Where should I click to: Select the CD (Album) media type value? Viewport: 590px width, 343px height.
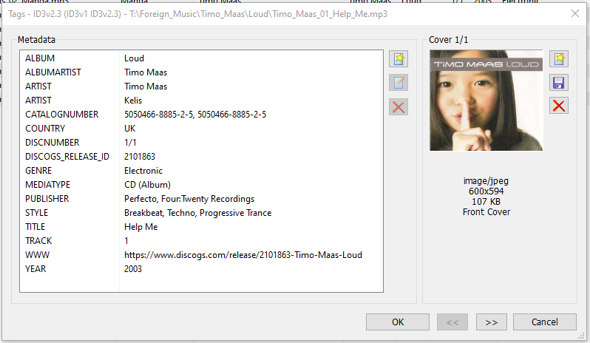coord(148,185)
